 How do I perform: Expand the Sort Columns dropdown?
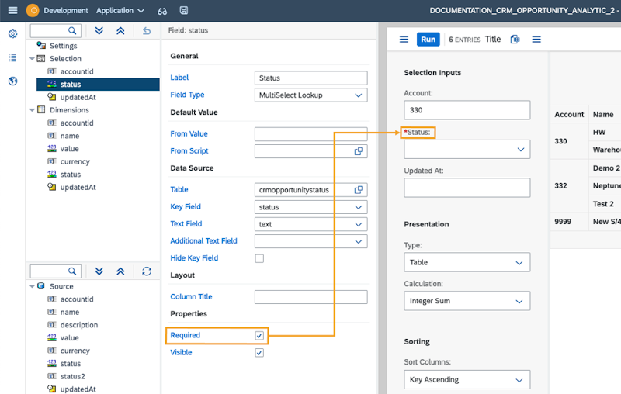(x=467, y=380)
